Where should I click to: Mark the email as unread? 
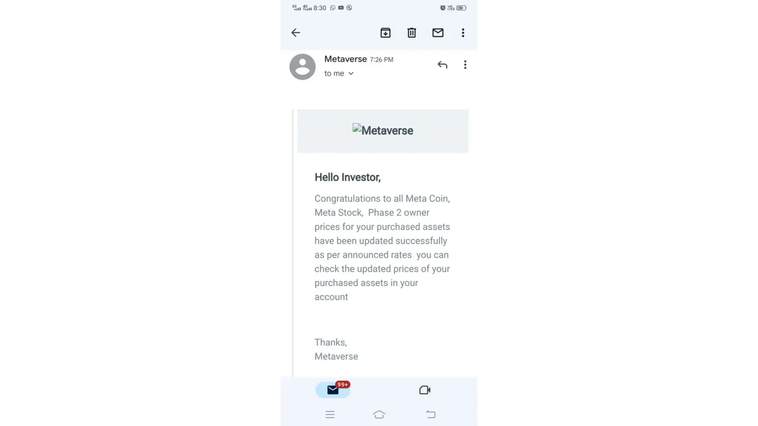[x=438, y=33]
